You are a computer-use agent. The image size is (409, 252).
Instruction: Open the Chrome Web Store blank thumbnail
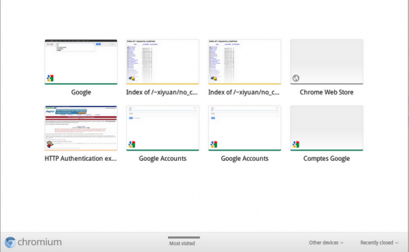tap(326, 62)
